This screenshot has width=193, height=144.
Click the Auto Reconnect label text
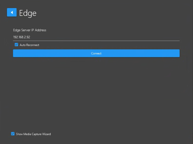click(x=29, y=45)
